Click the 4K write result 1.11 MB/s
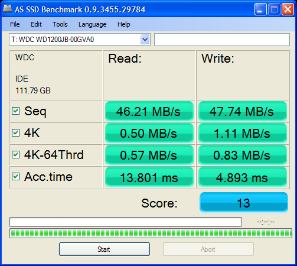 coord(243,133)
